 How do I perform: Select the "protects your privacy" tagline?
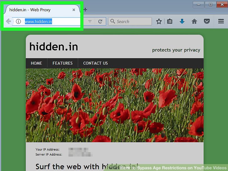[176, 50]
